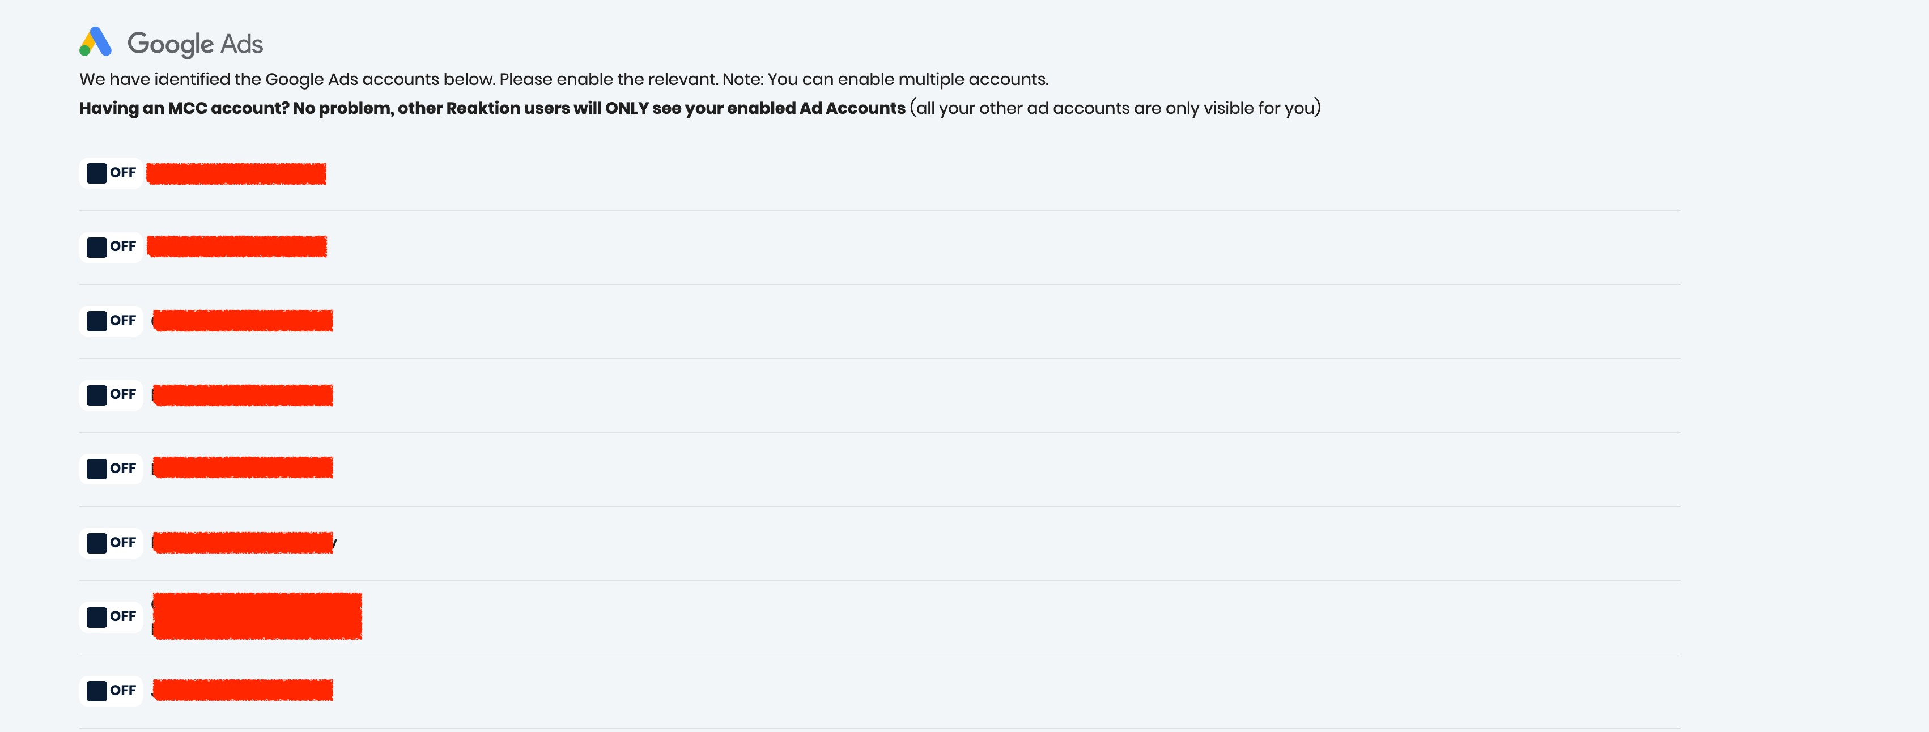Click the tall two-line redacted account name
Screen dimensions: 1929x732
coord(257,616)
